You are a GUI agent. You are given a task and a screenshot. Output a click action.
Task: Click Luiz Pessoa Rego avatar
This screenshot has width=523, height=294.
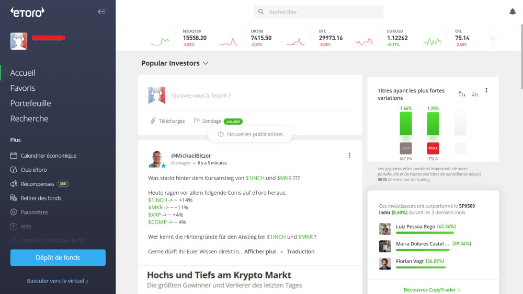385,229
